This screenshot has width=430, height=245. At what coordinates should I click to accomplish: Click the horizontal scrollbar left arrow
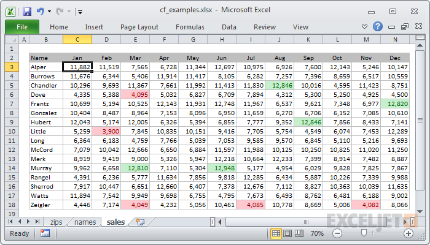pyautogui.click(x=220, y=222)
